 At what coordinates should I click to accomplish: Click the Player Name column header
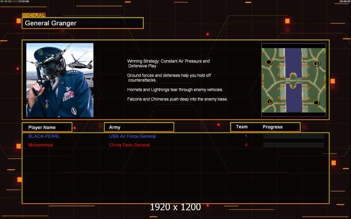coord(47,127)
